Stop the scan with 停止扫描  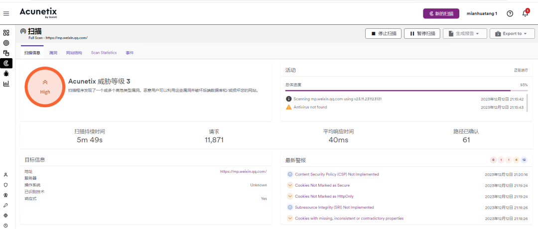(384, 34)
